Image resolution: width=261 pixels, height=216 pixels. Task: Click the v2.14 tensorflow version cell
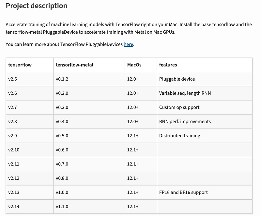point(14,207)
